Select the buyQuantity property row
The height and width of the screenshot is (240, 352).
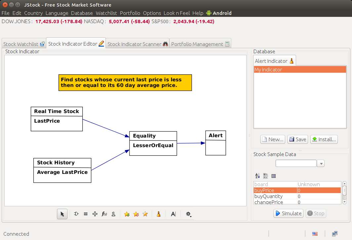pyautogui.click(x=297, y=196)
